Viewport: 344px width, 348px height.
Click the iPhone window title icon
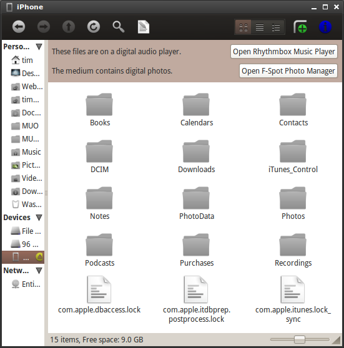[x=9, y=7]
